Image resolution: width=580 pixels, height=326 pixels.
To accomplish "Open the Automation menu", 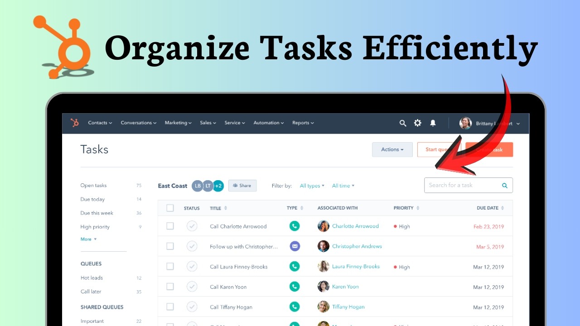I will 269,123.
